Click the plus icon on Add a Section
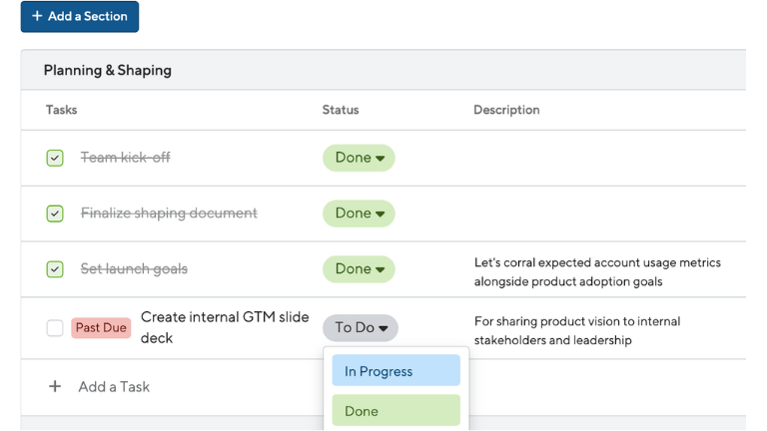Screen dimensions: 767x431 click(x=37, y=16)
